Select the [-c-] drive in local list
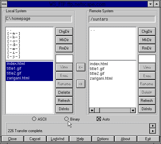Screen dimensions: 161x144 [x=14, y=41]
